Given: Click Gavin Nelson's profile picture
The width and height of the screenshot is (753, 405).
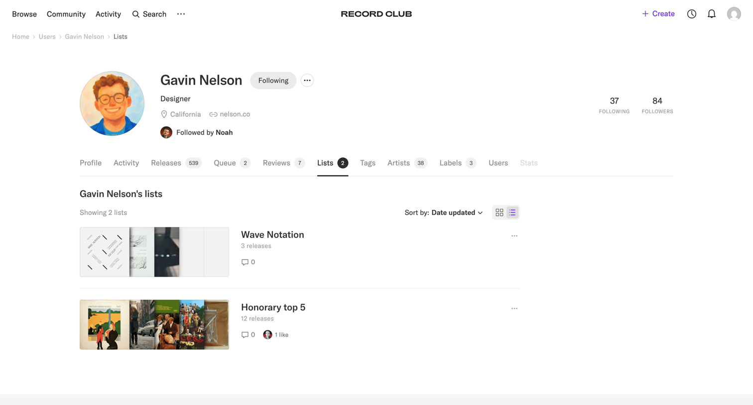Looking at the screenshot, I should (x=112, y=103).
